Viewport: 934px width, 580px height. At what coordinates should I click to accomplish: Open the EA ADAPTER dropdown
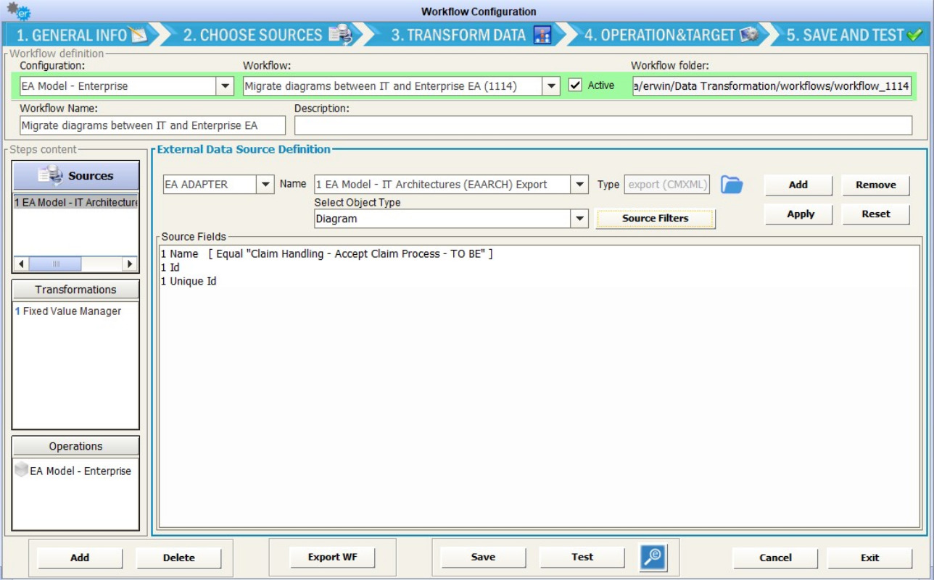(265, 185)
